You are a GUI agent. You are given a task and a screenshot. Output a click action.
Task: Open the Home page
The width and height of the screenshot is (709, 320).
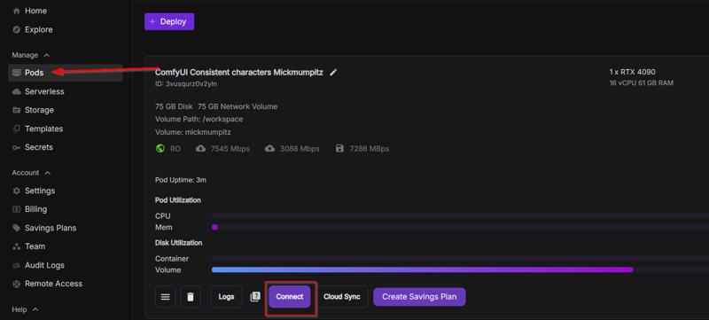click(x=35, y=11)
